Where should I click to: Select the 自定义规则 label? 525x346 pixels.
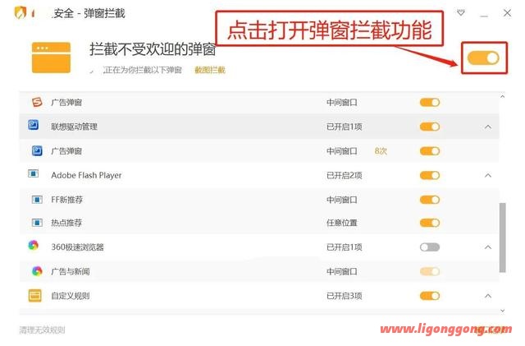71,296
